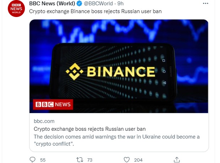The image size is (220, 163).
Task: Click the 9h tweet timestamp
Action: (x=120, y=4)
